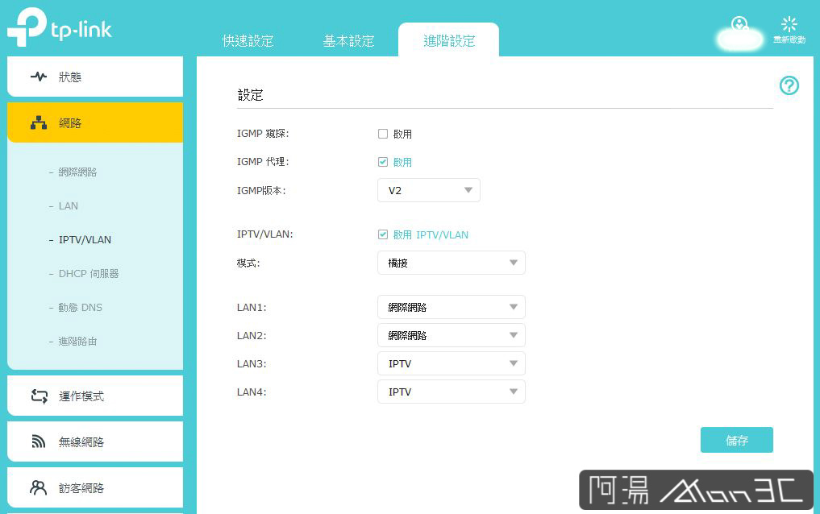820x514 pixels.
Task: Go to 進階路由 submenu item
Action: pos(77,342)
